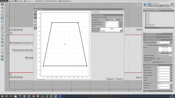This screenshot has height=98, width=175.
Task: Click the Угол наклона input field
Action: [x=110, y=31]
